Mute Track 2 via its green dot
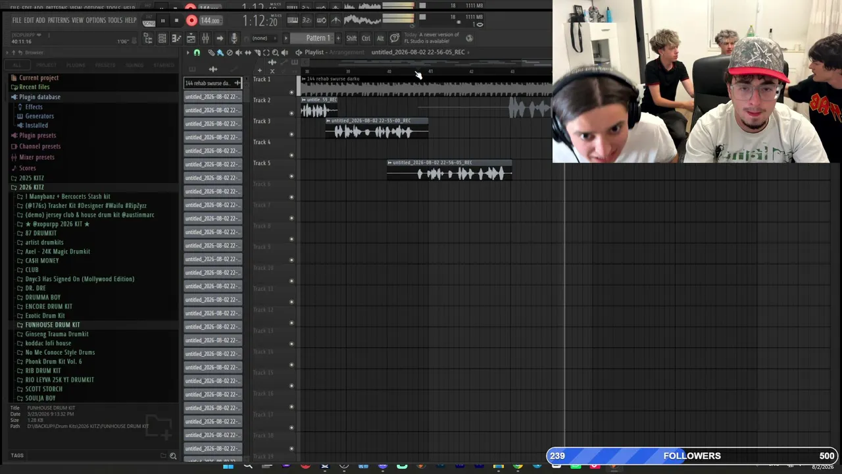Image resolution: width=842 pixels, height=474 pixels. click(x=291, y=113)
